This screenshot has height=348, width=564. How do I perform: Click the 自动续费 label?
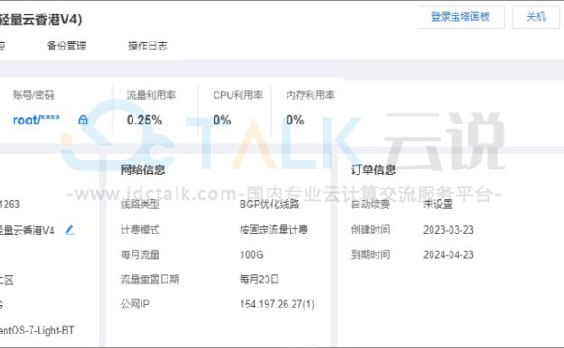click(x=371, y=205)
